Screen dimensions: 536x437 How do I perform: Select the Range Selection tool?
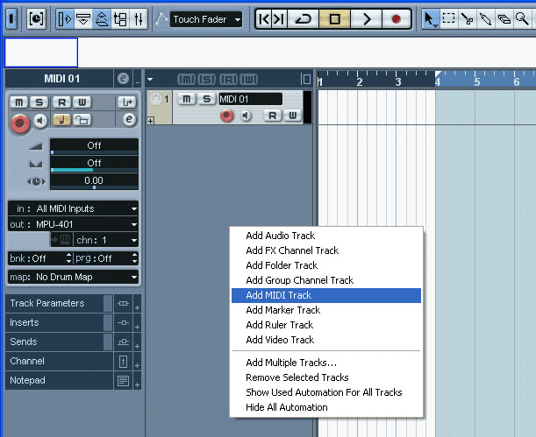click(448, 18)
